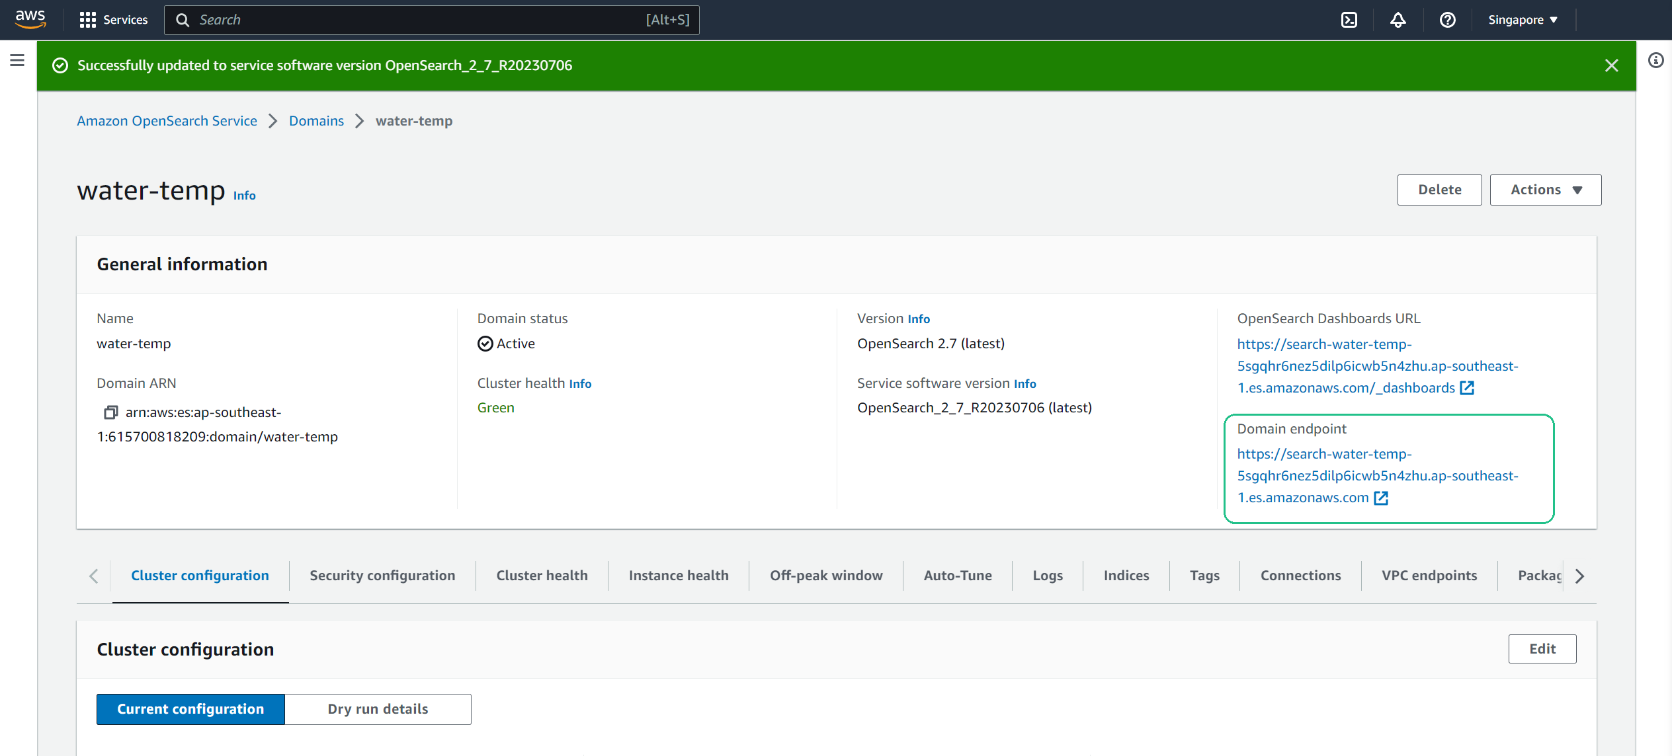Click OpenSearch_2_7_R20230706 (latest) service version text
Viewport: 1672px width, 756px height.
coord(974,408)
